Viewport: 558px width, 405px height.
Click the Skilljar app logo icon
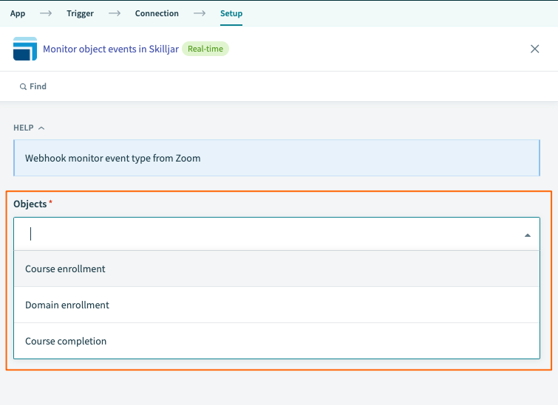[x=25, y=49]
